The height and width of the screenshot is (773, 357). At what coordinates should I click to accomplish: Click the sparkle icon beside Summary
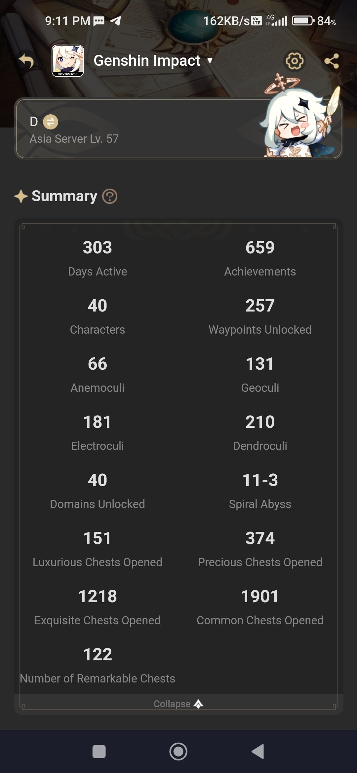20,196
